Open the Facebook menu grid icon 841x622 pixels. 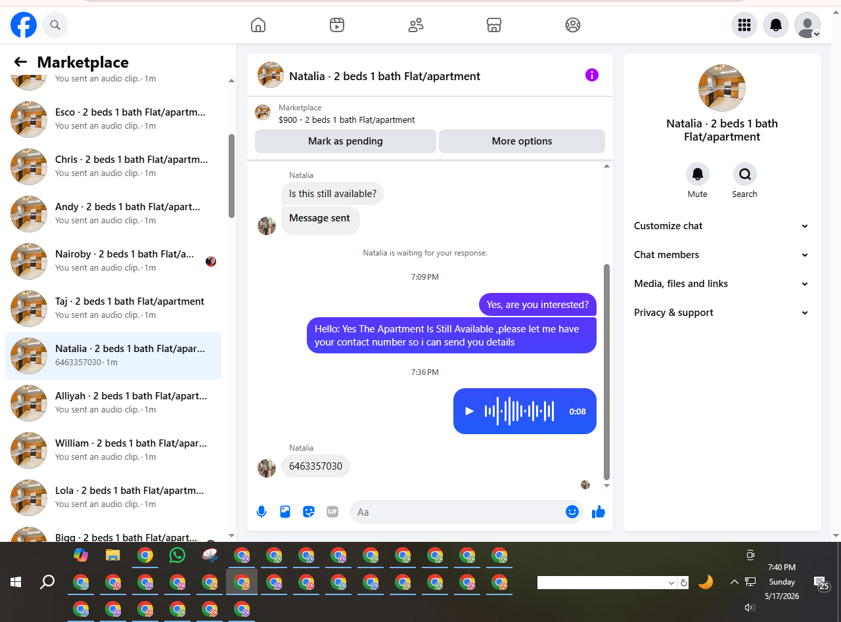click(x=744, y=25)
